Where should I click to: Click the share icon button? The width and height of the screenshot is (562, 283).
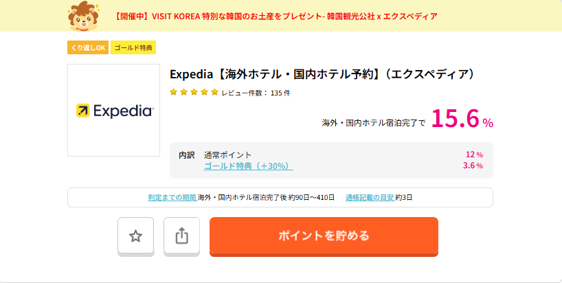coord(181,236)
